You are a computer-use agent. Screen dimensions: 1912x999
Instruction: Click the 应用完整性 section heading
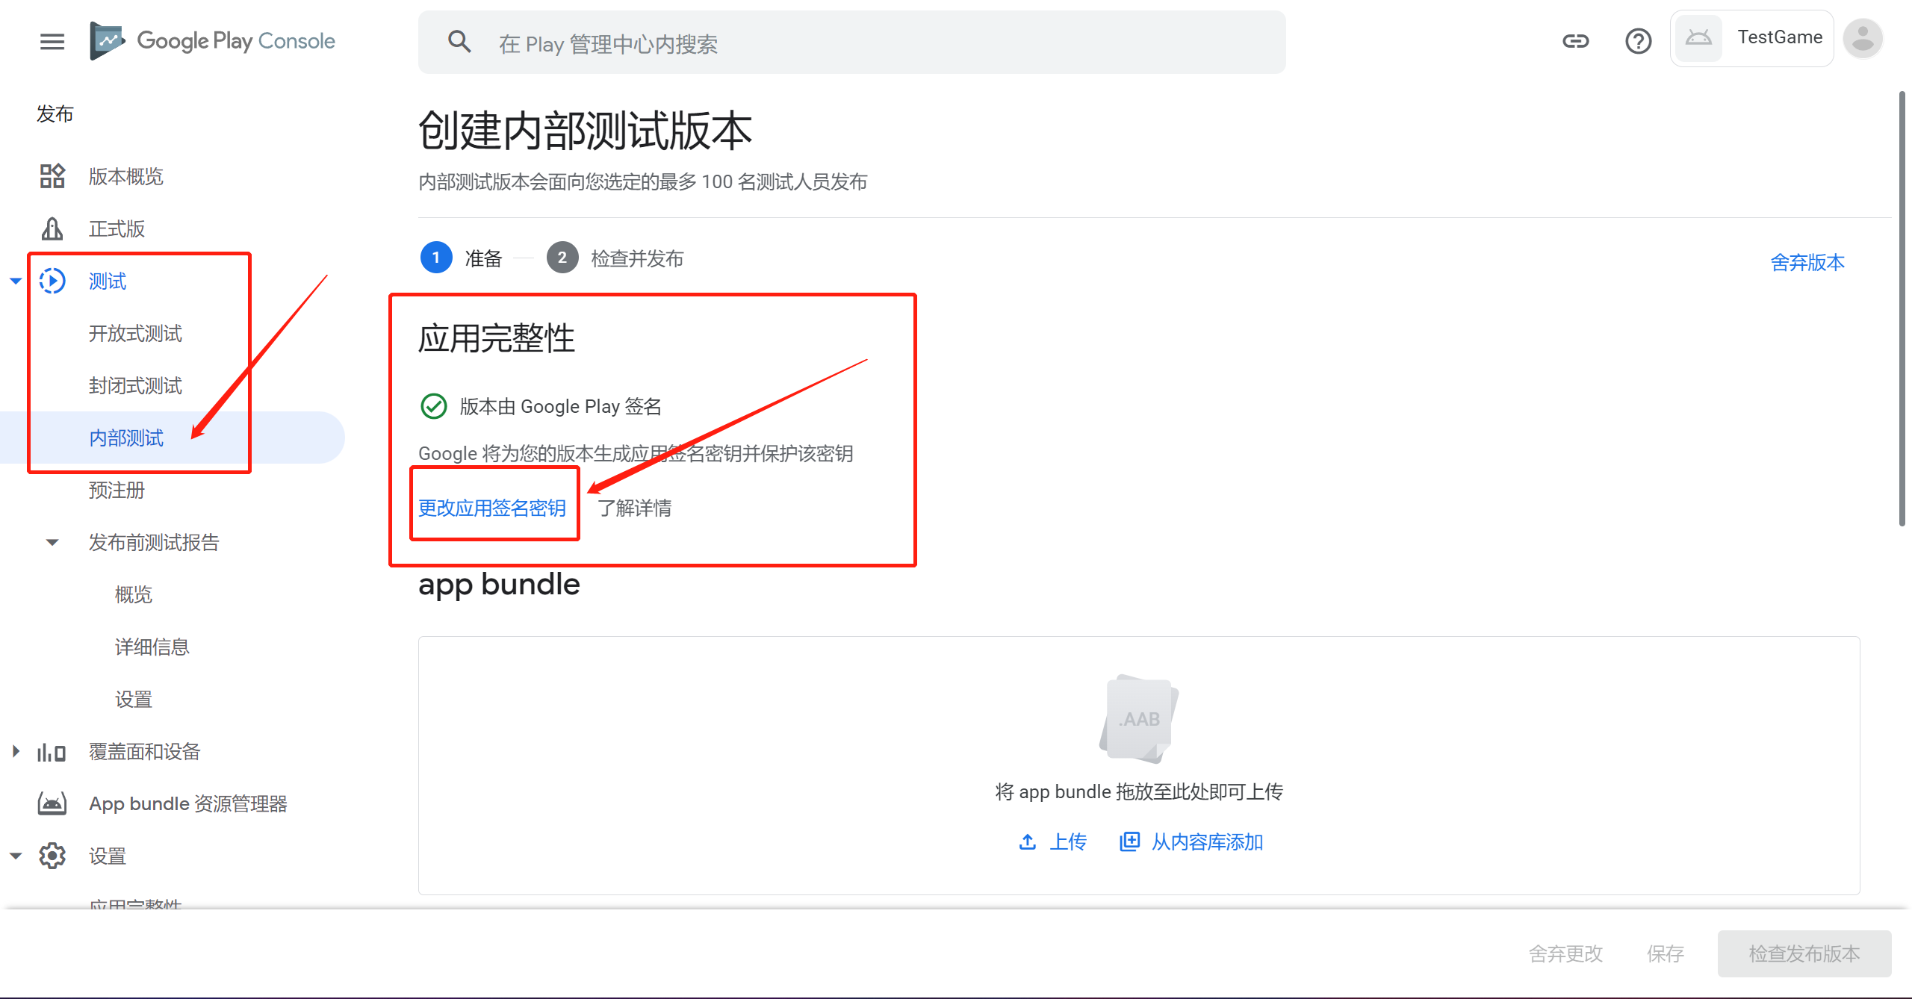point(497,337)
